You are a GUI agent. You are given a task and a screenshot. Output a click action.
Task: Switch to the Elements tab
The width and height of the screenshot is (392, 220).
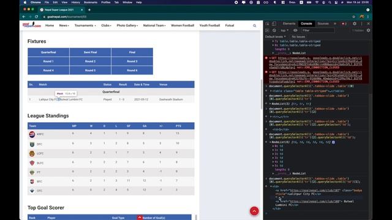[289, 24]
